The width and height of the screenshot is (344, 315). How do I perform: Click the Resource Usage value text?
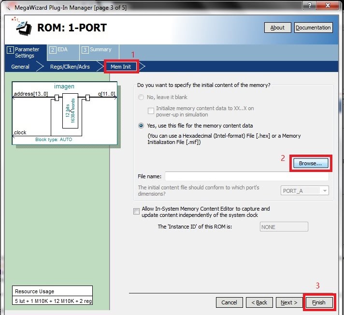[53, 301]
